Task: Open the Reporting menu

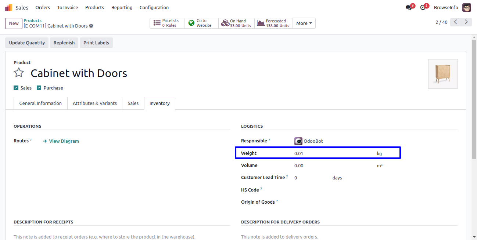Action: (122, 7)
